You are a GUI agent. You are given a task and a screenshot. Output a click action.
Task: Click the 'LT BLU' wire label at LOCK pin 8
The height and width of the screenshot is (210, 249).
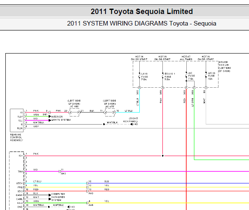[37, 182]
